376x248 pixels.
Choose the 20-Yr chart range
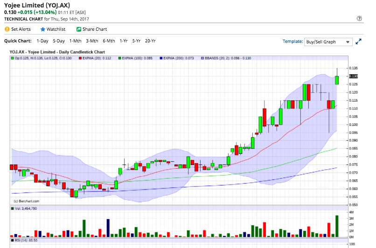click(x=150, y=41)
